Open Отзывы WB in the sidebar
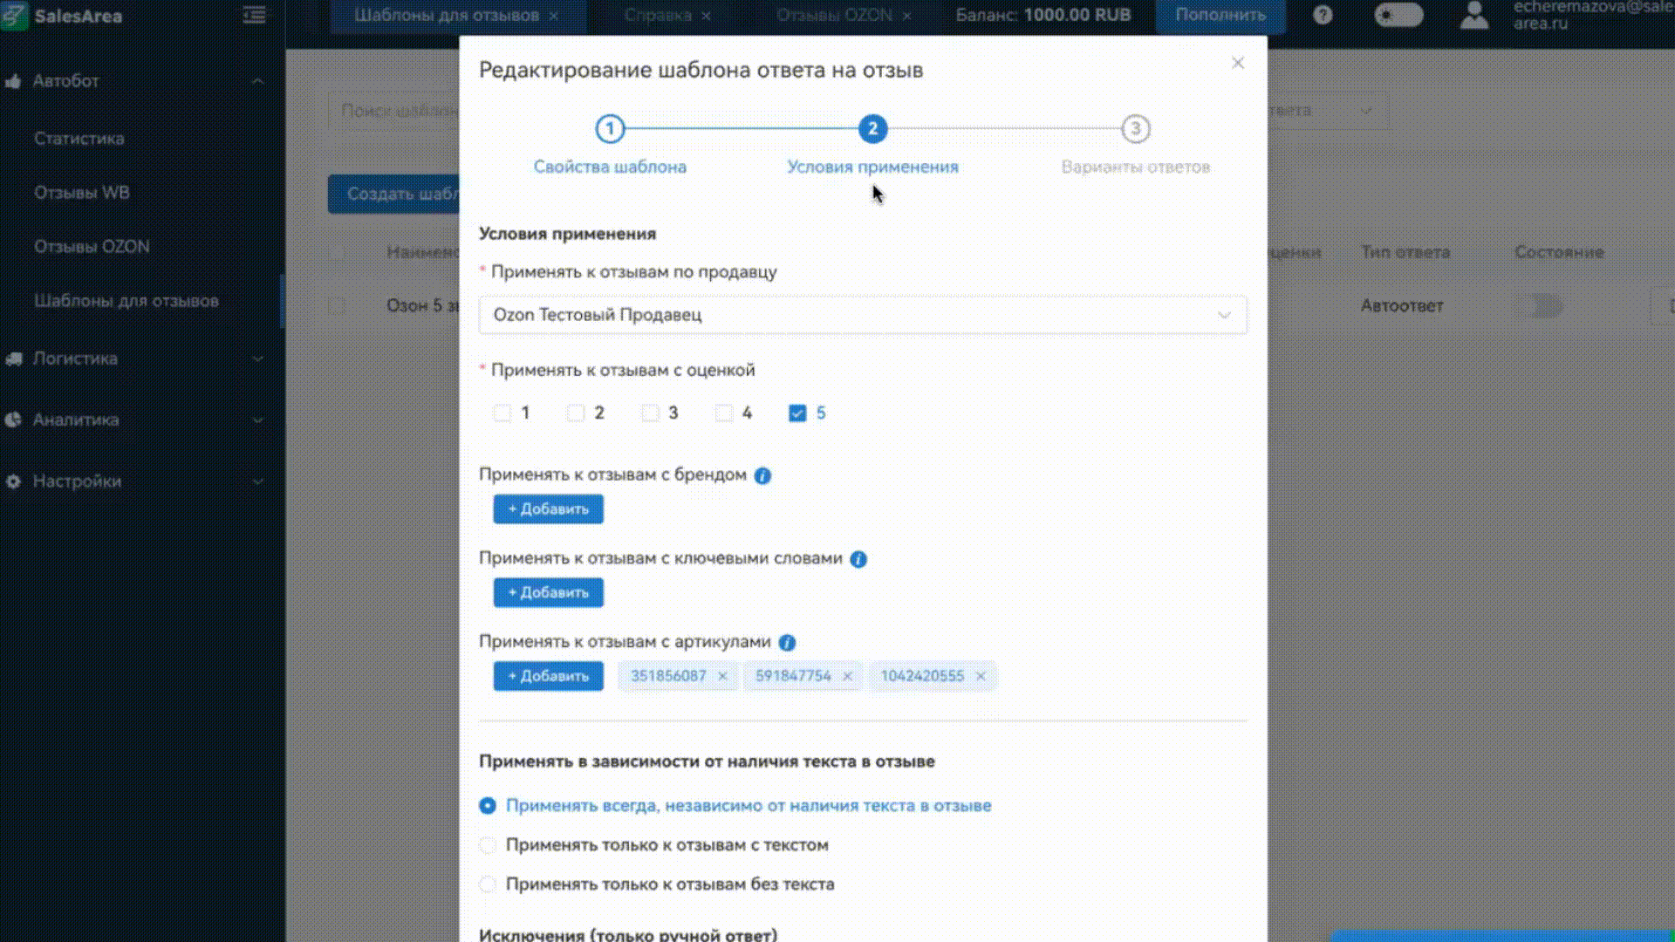The width and height of the screenshot is (1675, 942). (x=82, y=193)
